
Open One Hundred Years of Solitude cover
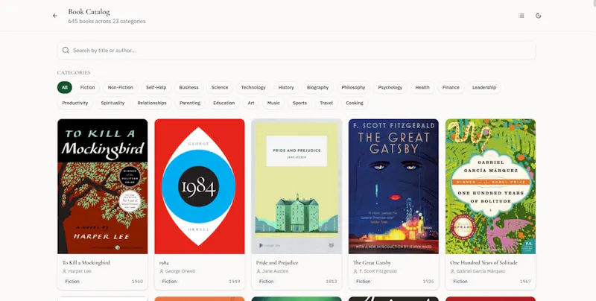(490, 186)
